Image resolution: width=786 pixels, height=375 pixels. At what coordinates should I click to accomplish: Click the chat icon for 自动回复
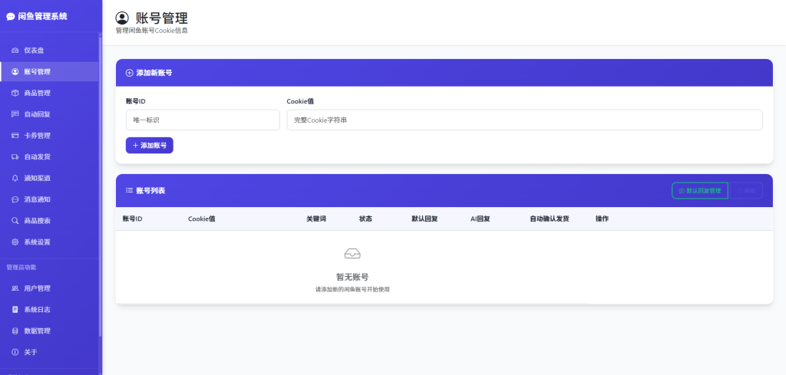pos(15,114)
